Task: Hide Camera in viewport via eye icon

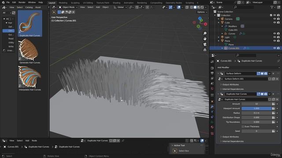Action: click(x=275, y=19)
